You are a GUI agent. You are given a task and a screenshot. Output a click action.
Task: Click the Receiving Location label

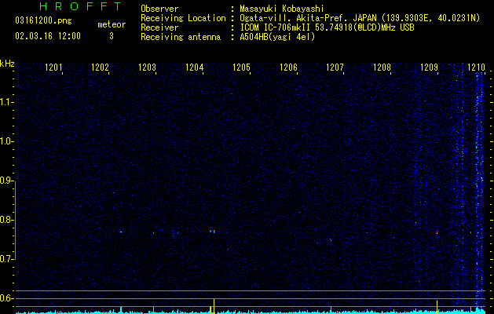point(183,18)
